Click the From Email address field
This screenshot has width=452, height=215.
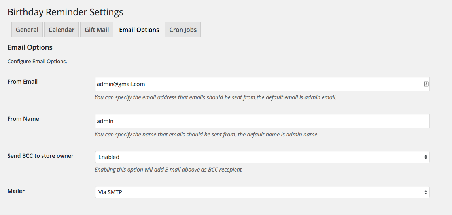point(257,84)
